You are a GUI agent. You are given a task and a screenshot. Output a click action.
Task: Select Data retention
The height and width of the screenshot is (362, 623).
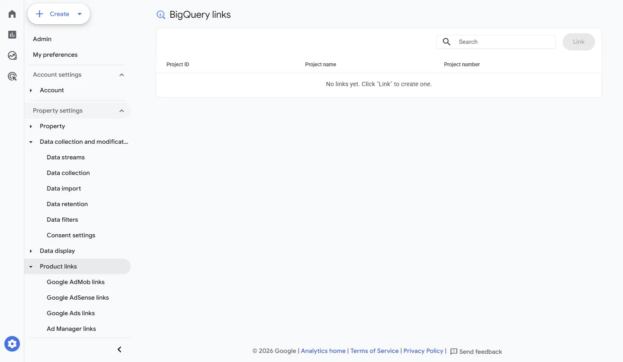(67, 204)
